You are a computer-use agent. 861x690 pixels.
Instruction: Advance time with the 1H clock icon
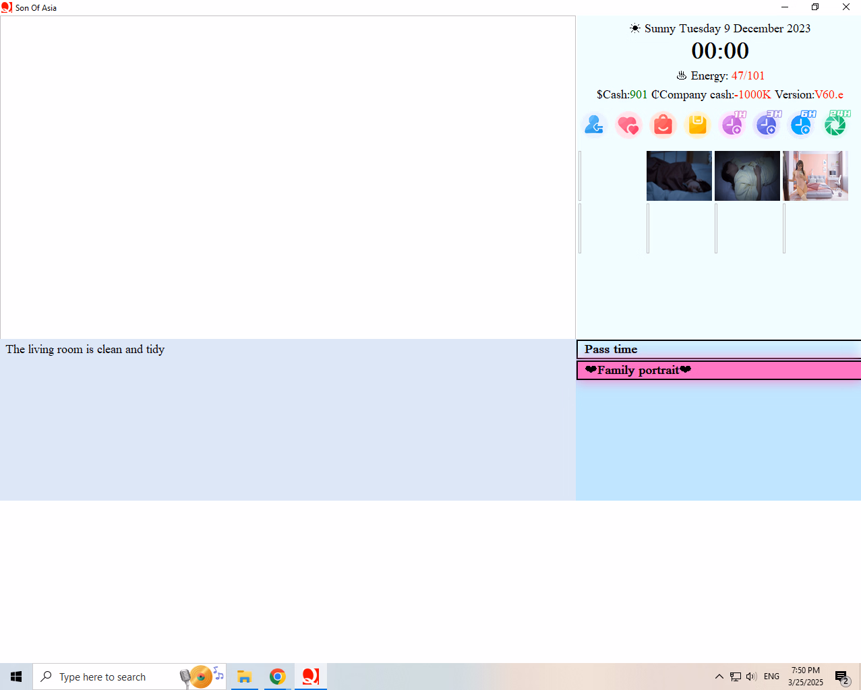[x=733, y=125]
